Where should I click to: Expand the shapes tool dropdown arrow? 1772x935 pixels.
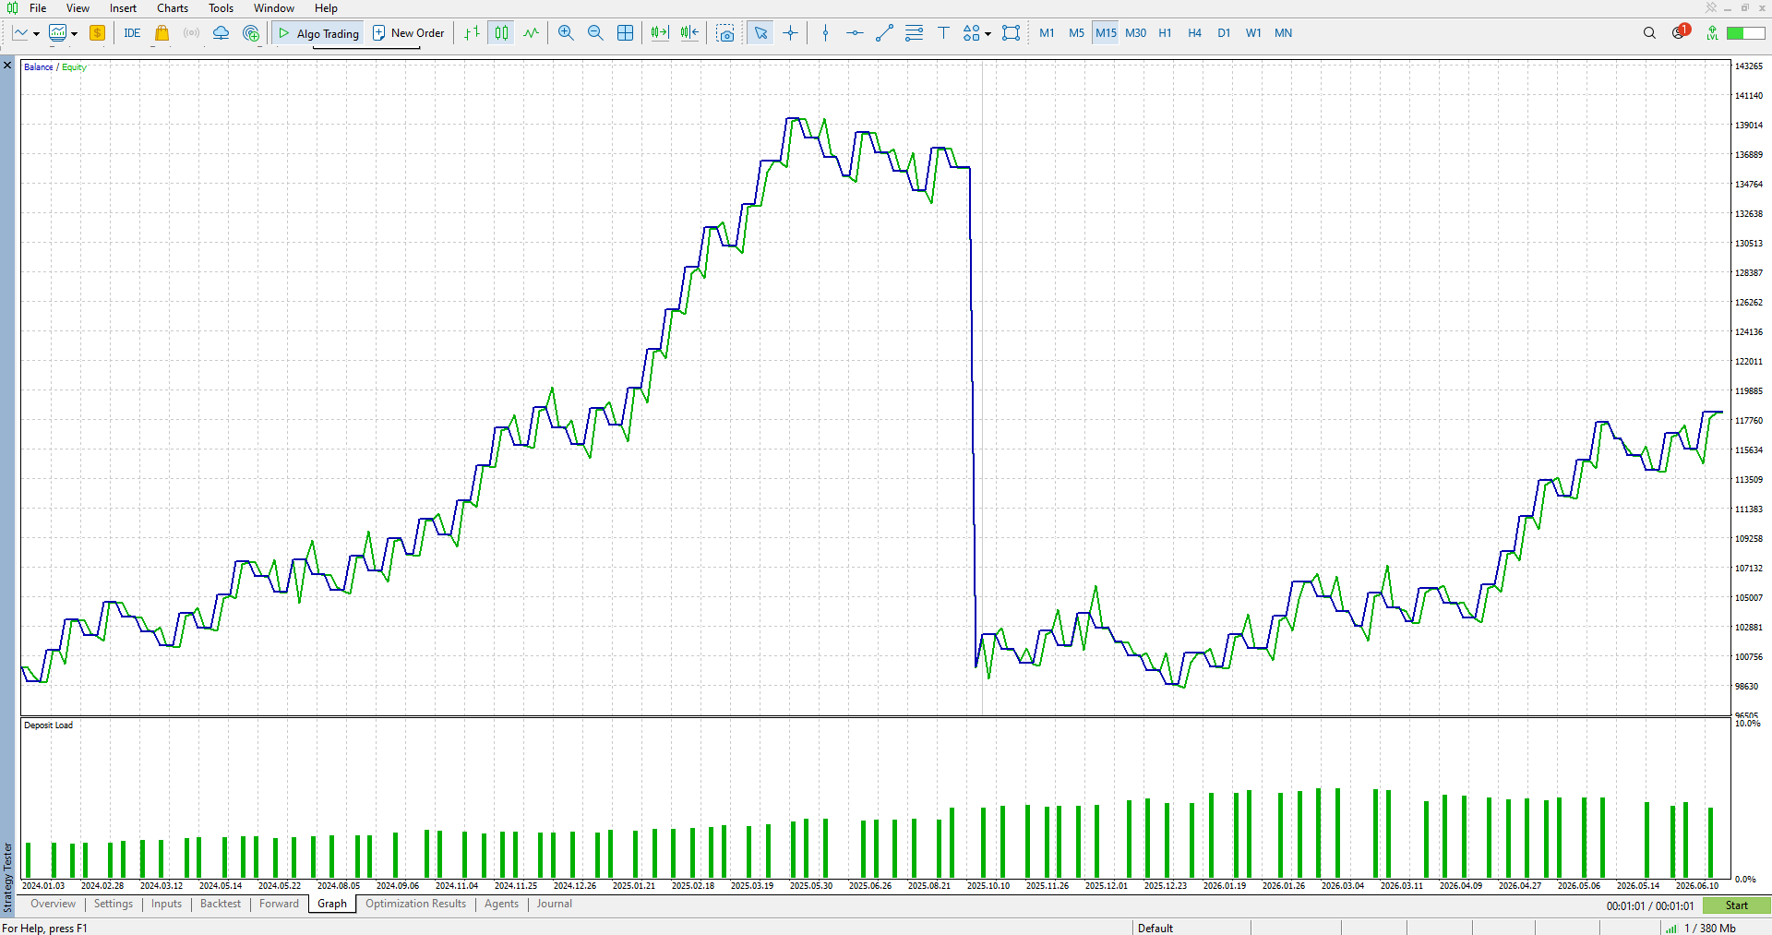tap(988, 34)
